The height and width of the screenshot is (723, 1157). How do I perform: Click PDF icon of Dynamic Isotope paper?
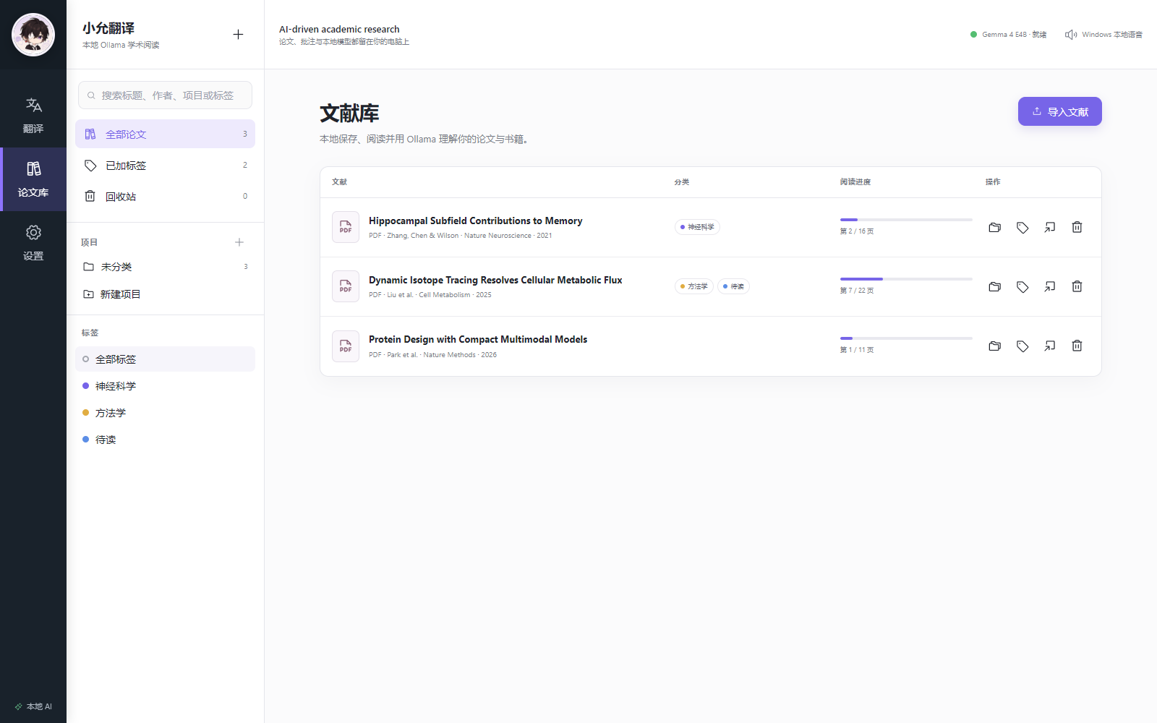point(346,286)
